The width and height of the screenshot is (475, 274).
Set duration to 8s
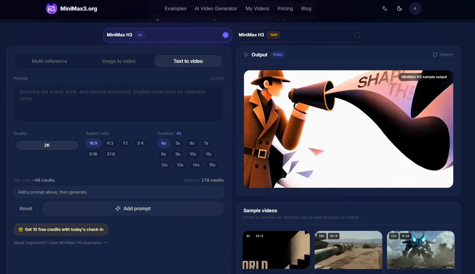[163, 154]
